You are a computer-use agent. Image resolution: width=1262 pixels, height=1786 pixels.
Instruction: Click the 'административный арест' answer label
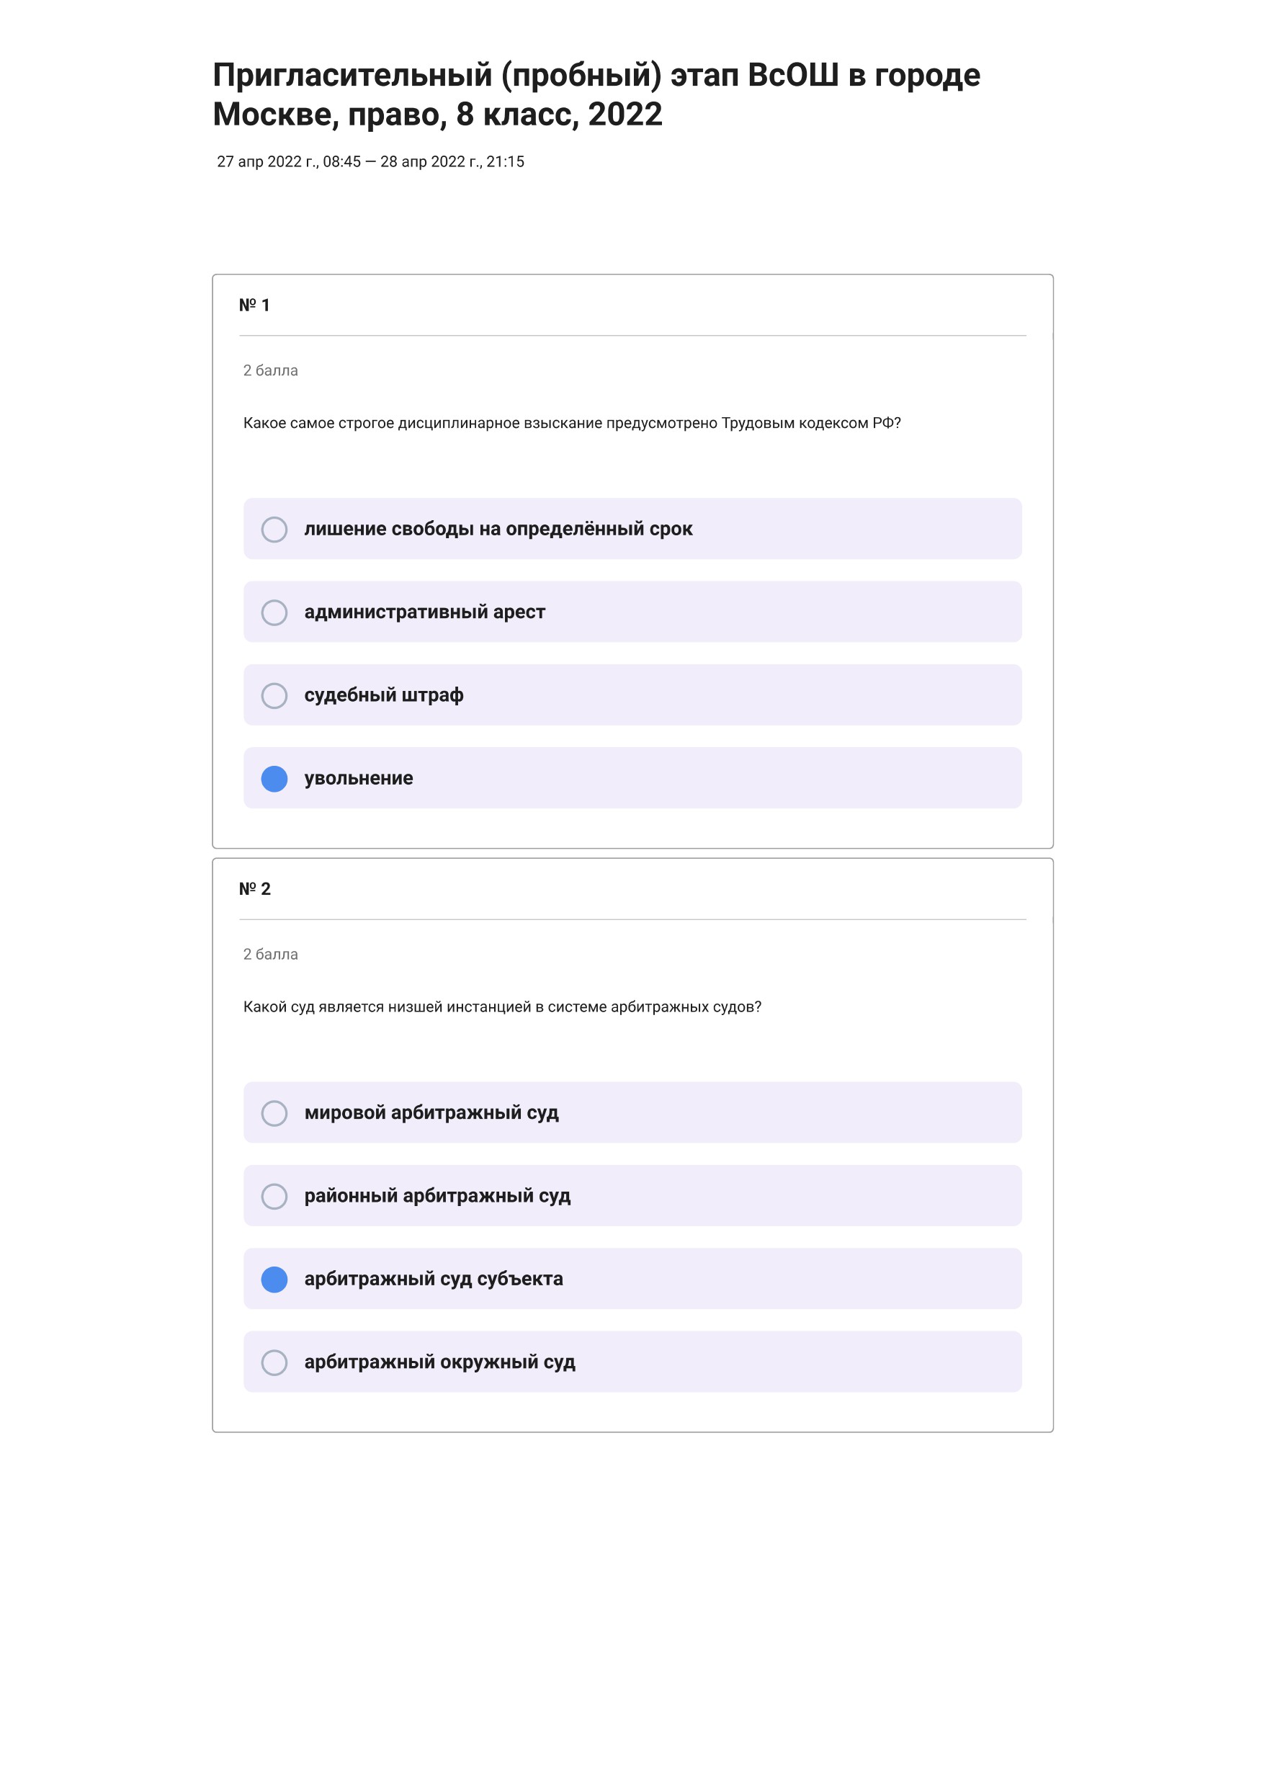point(424,612)
